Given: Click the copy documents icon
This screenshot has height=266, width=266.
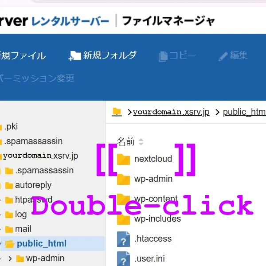Looking at the screenshot, I should tap(163, 56).
